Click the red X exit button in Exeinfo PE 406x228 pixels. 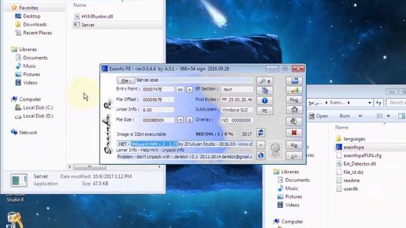tap(294, 132)
